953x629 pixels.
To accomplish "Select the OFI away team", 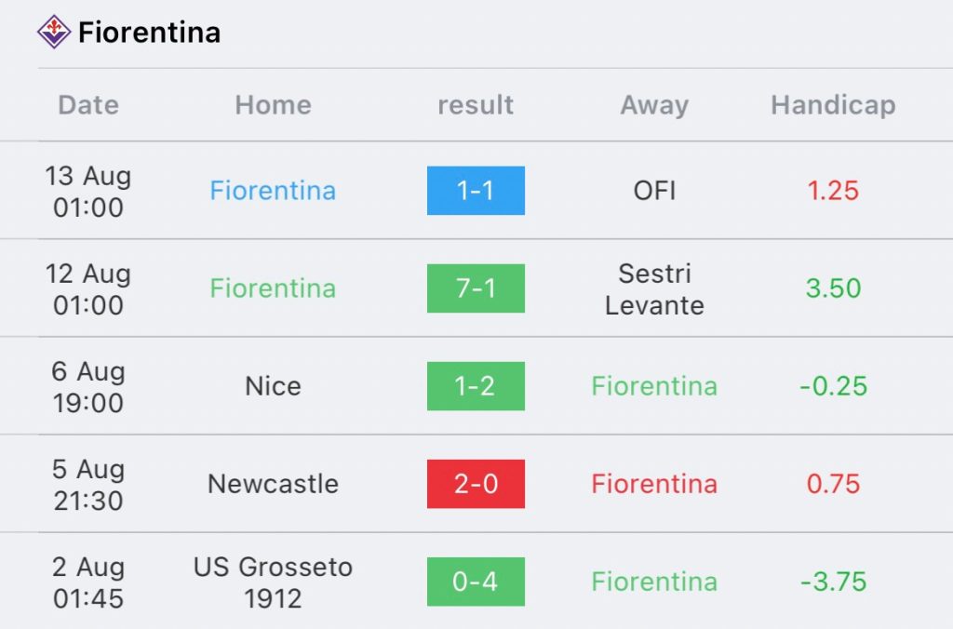I will point(654,191).
